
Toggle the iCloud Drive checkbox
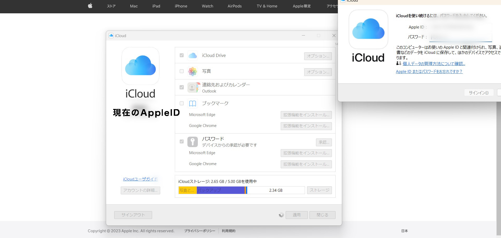click(x=182, y=55)
